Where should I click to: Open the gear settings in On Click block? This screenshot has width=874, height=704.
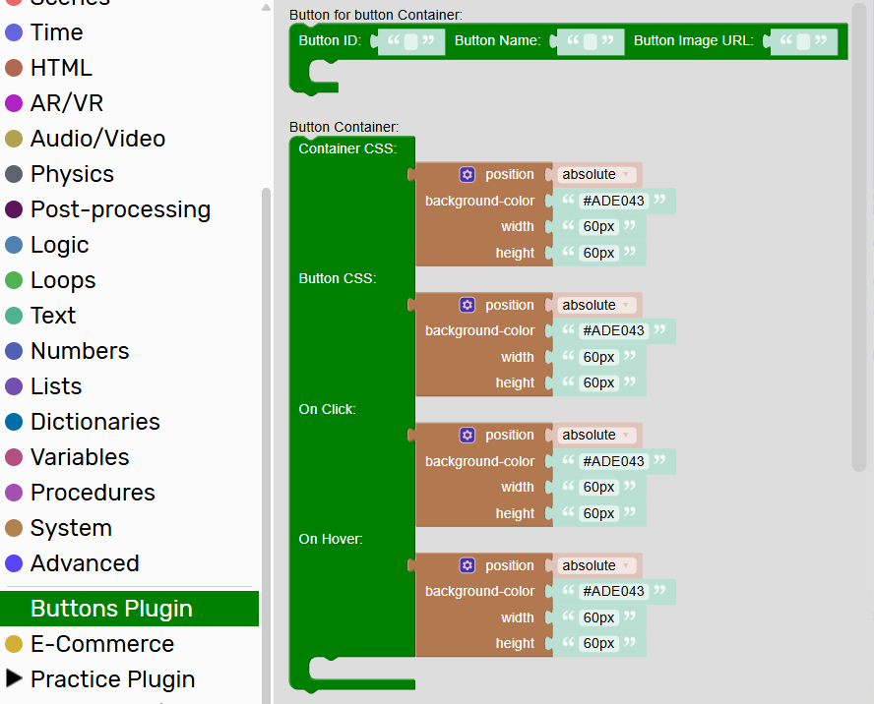(x=468, y=435)
